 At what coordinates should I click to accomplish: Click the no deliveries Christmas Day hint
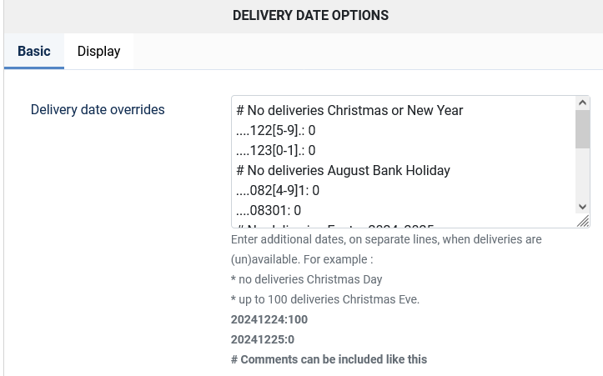(306, 279)
